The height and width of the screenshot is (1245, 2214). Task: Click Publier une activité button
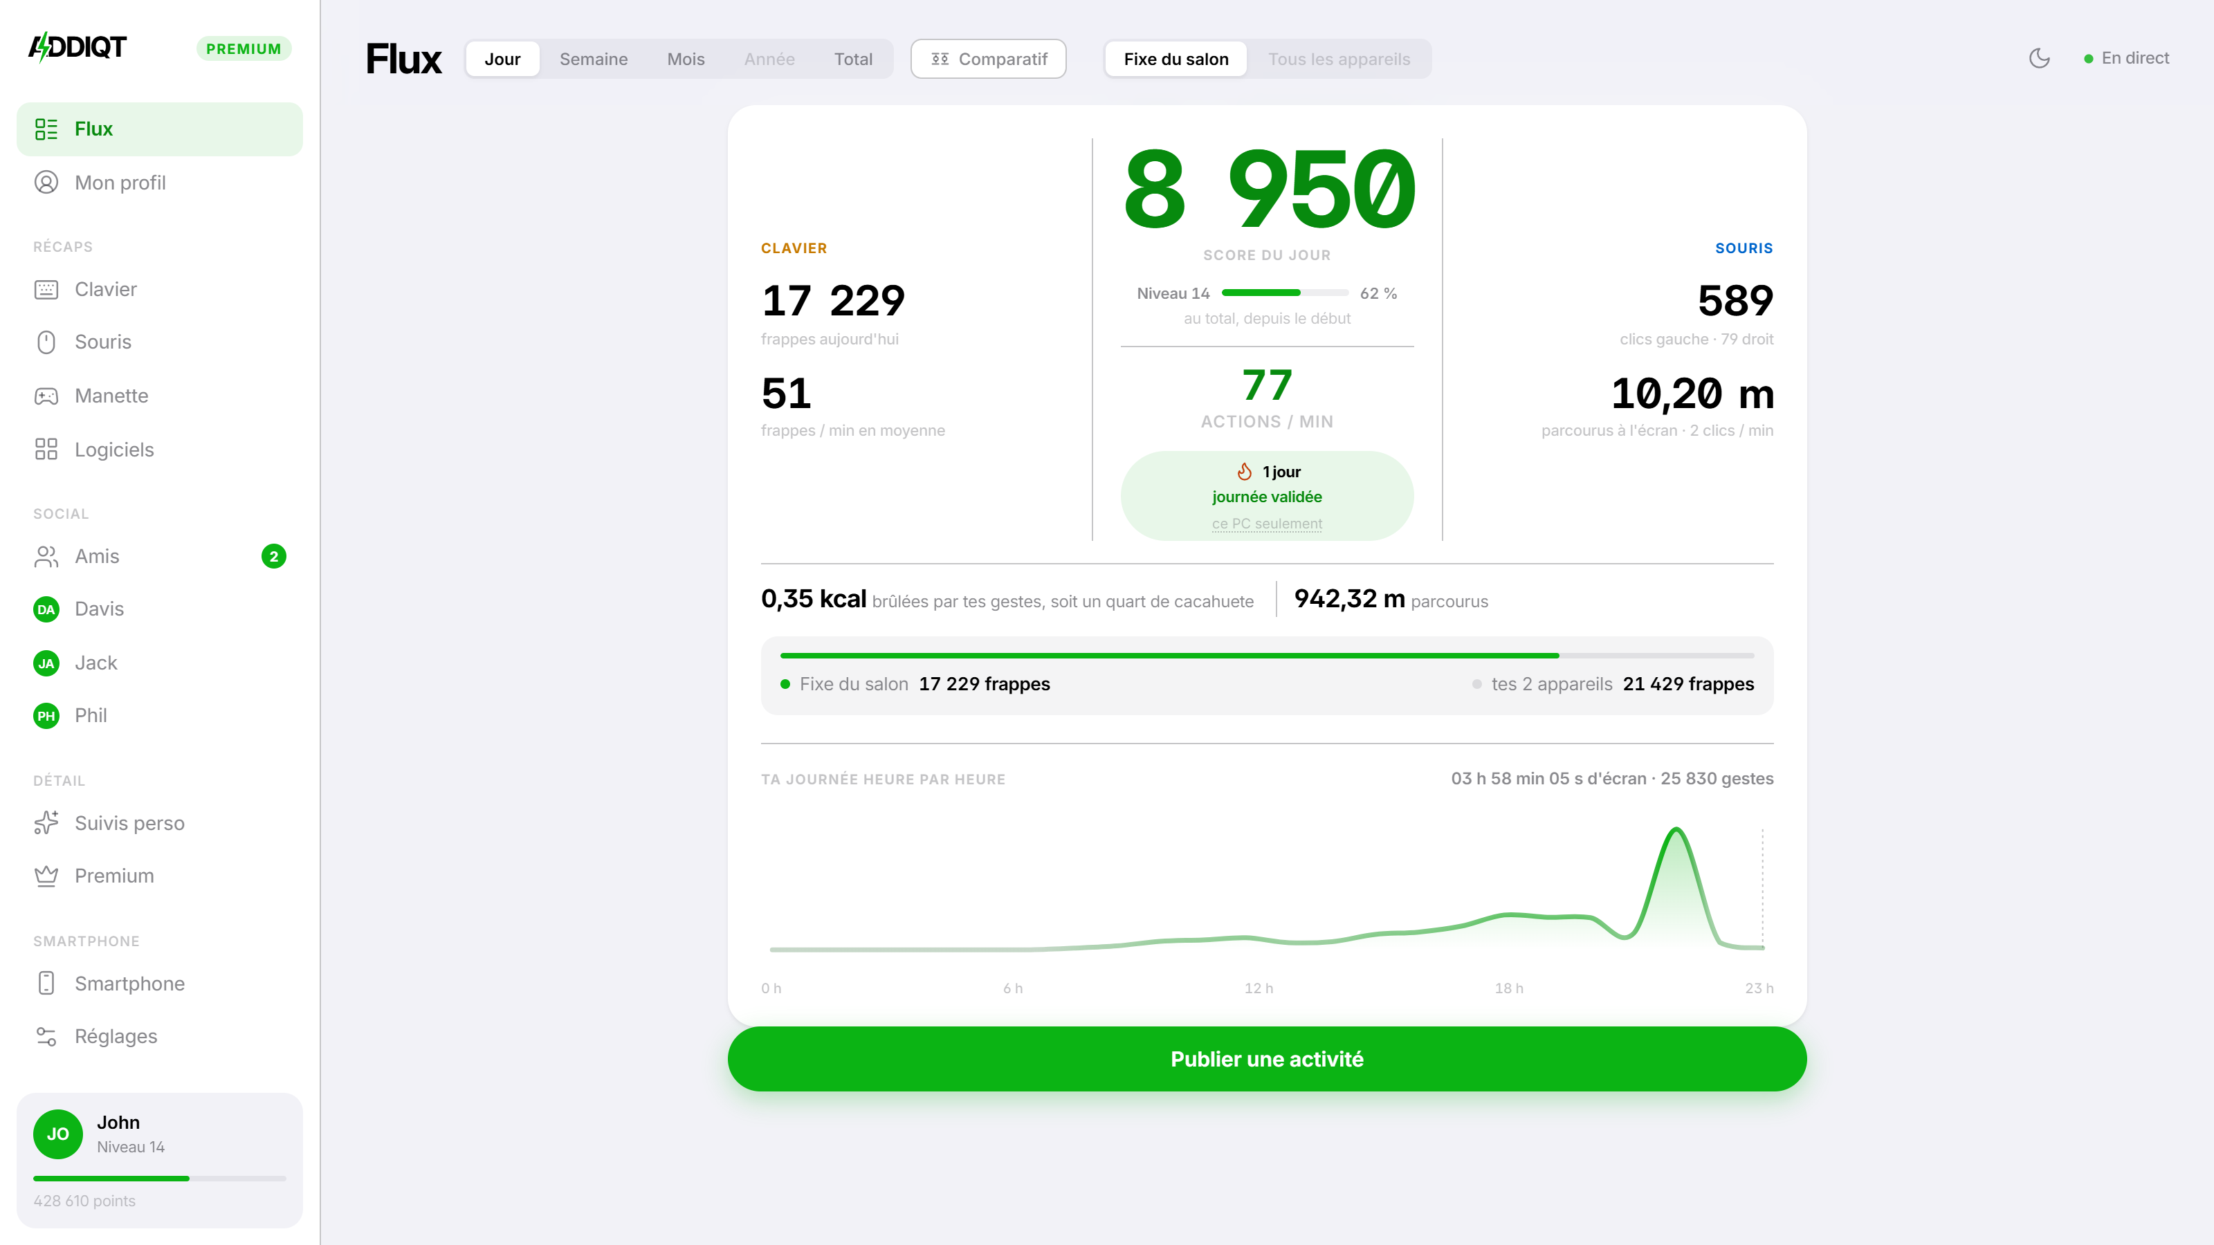(1267, 1058)
